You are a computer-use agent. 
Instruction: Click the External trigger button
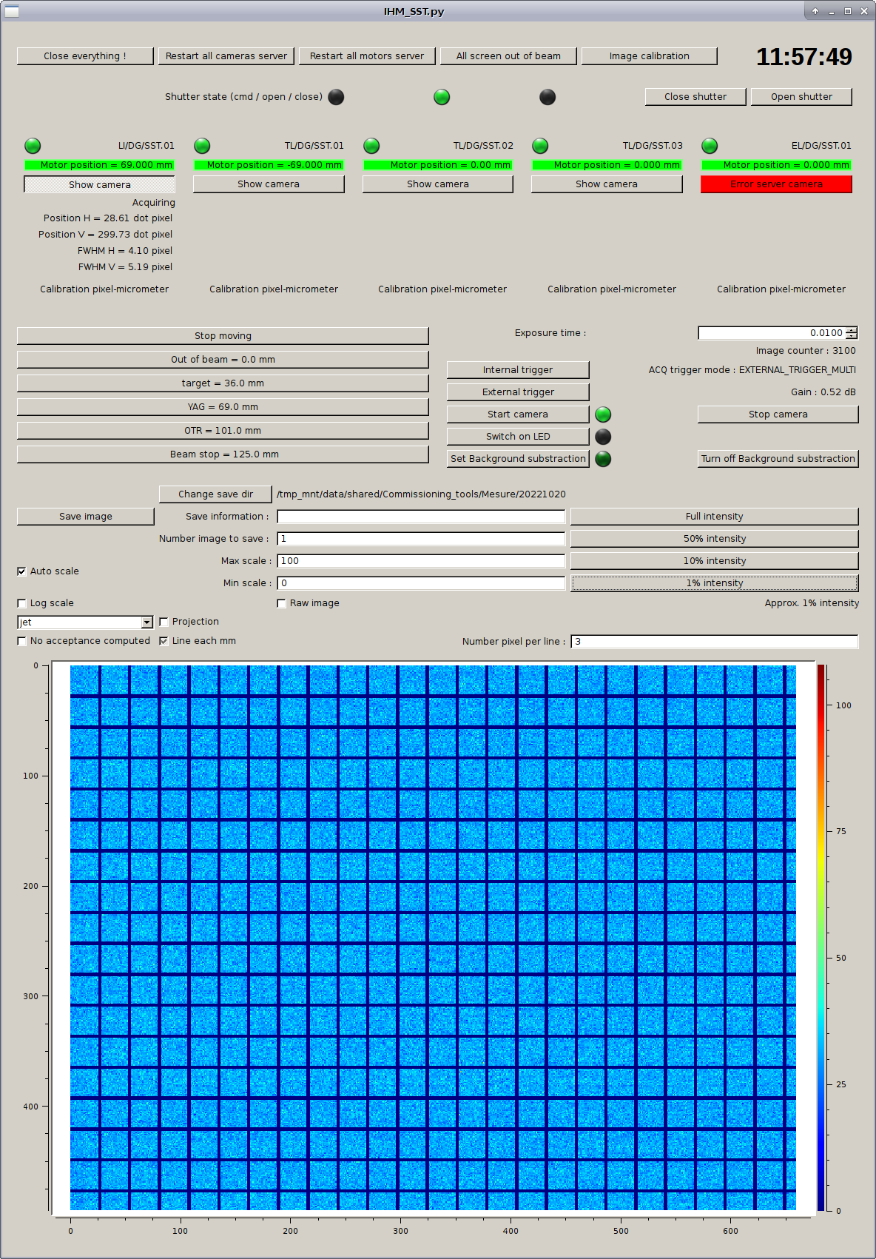tap(518, 392)
